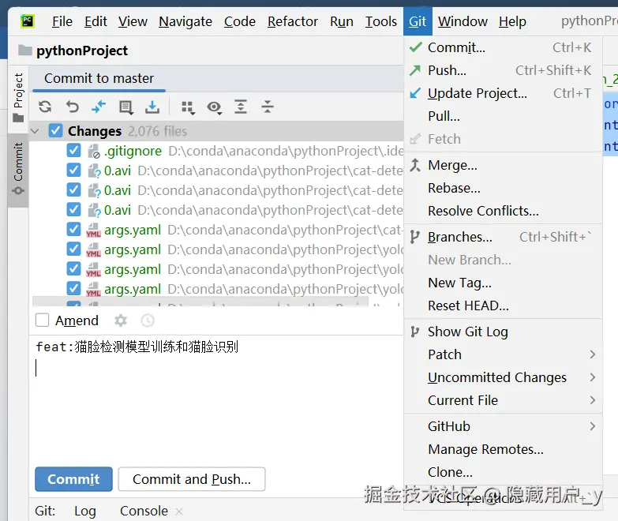Click the Collapse All icon

point(268,107)
